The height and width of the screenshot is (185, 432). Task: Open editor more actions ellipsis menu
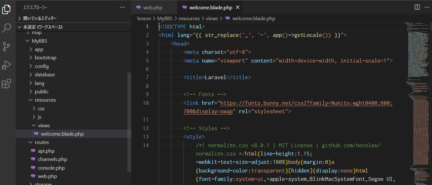[427, 7]
